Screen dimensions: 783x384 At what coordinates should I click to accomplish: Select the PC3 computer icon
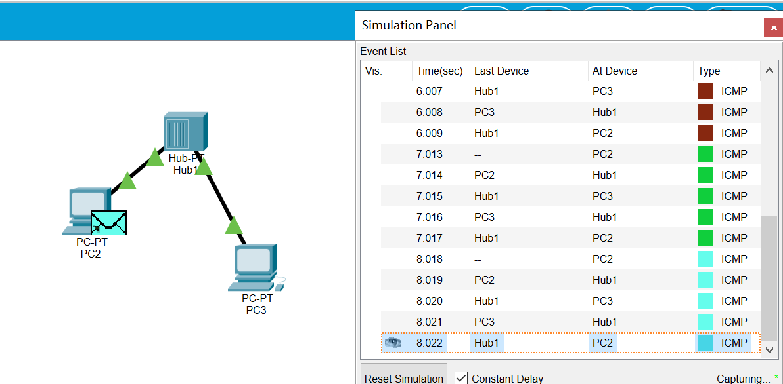tap(255, 267)
